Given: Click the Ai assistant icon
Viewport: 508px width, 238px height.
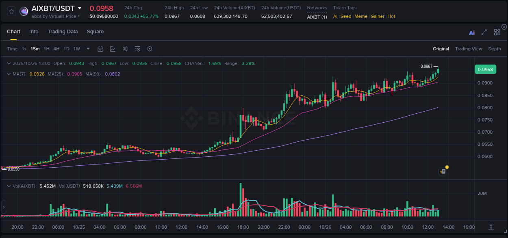Looking at the screenshot, I should 471,32.
